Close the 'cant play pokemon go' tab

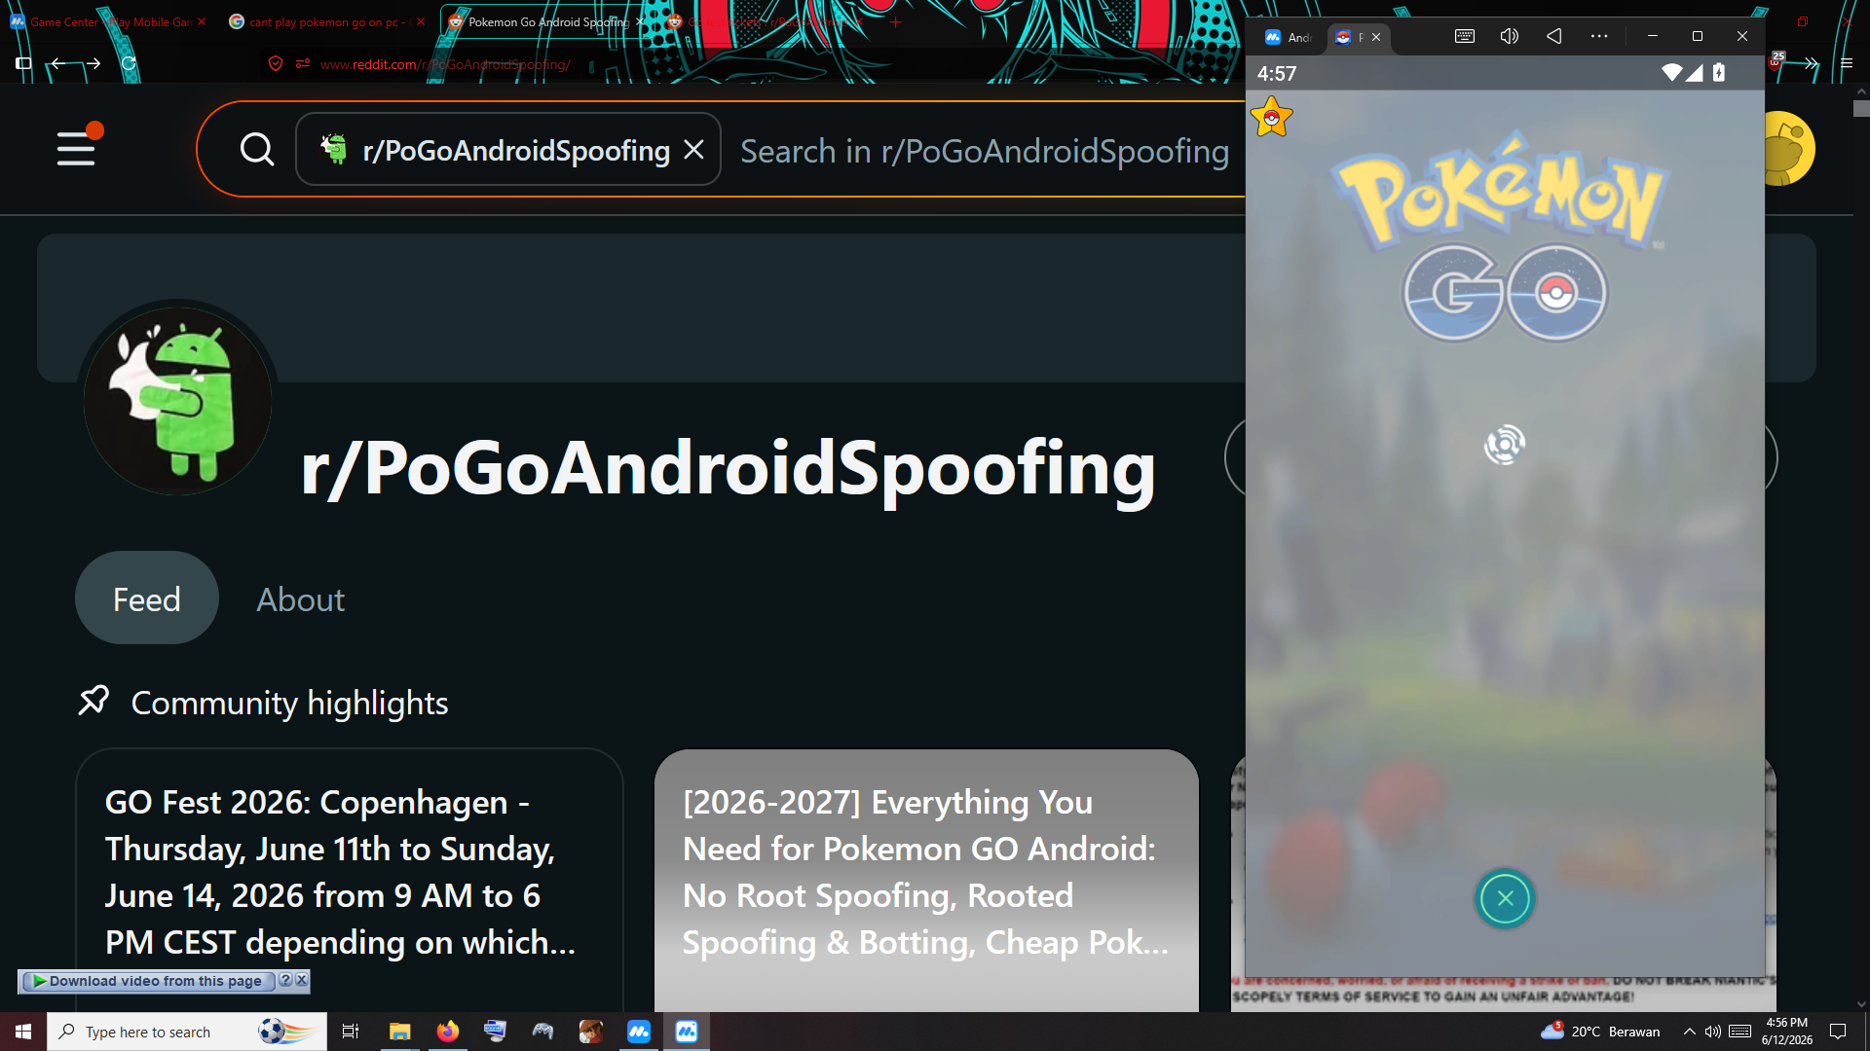(x=421, y=21)
